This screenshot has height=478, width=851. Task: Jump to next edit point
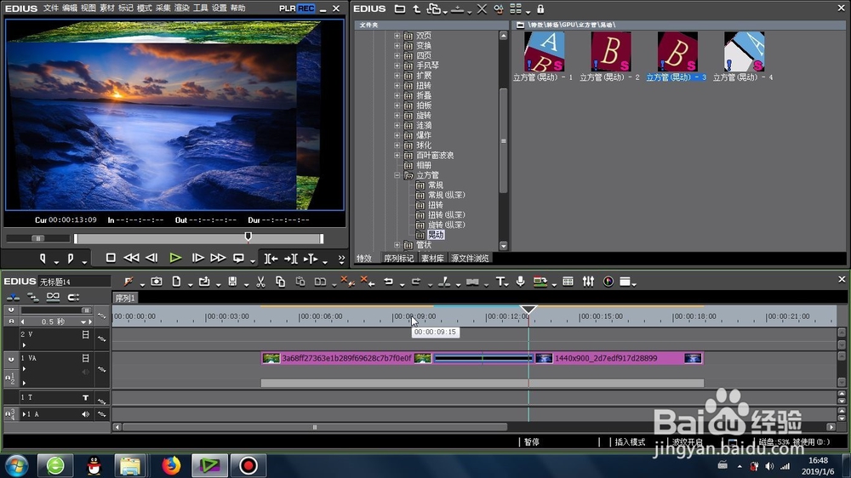pyautogui.click(x=291, y=259)
